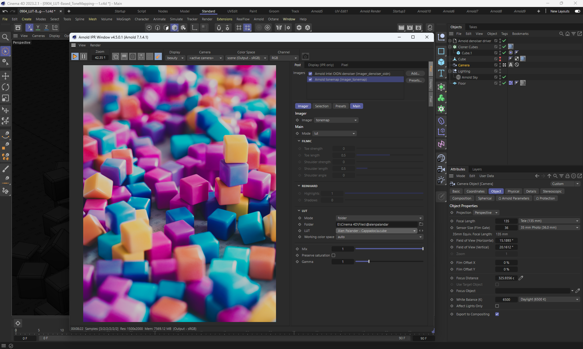
Task: Disable the Arnold Intel OIDN denoiser imager
Action: pyautogui.click(x=310, y=74)
